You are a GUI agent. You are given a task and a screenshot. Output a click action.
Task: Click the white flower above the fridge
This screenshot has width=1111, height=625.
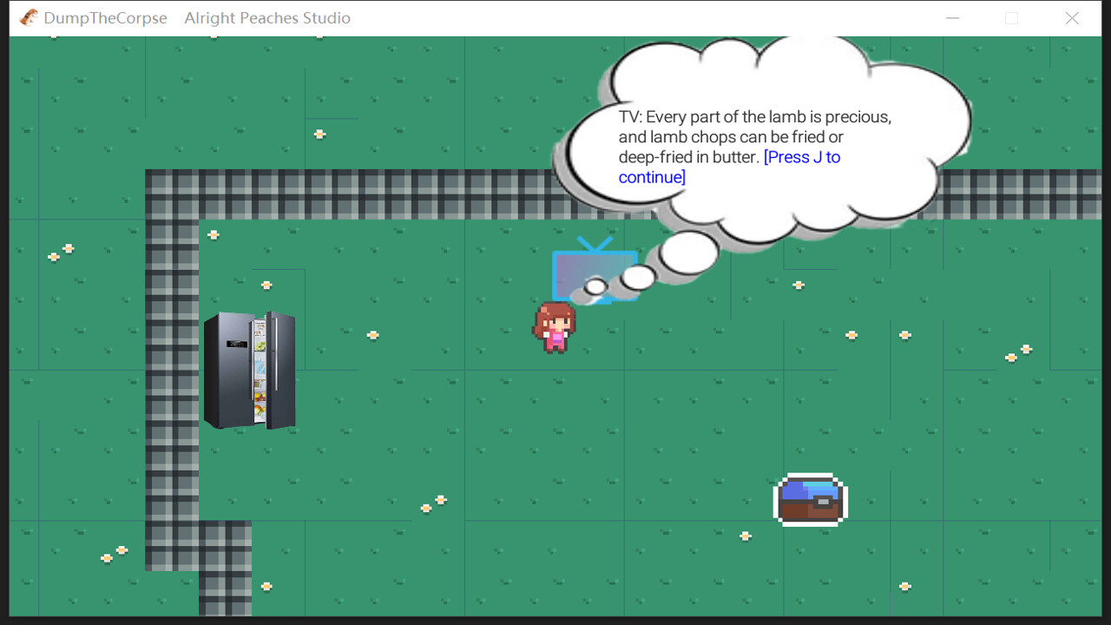pos(266,284)
